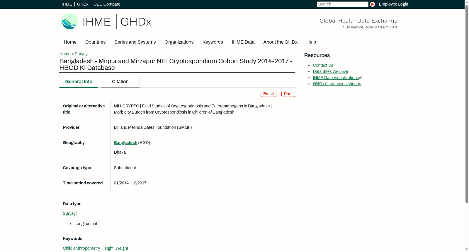Open the Weight keyword link
469x252 pixels.
point(122,248)
